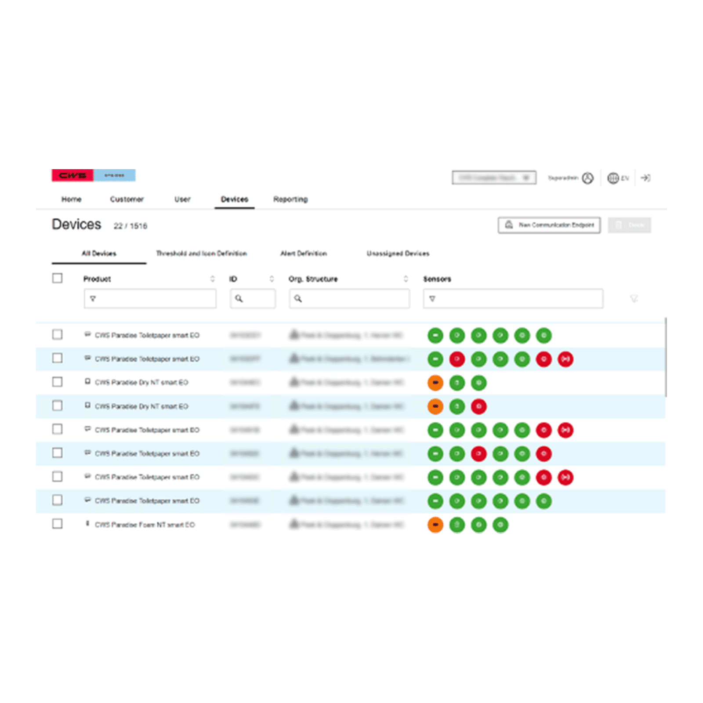Click the dispenser icon of the Dry NT row with red sensor
703x703 pixels.
pos(87,406)
